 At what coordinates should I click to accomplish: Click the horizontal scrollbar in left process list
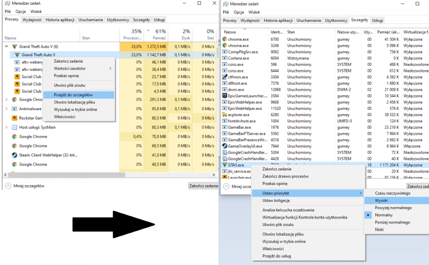coord(67,175)
